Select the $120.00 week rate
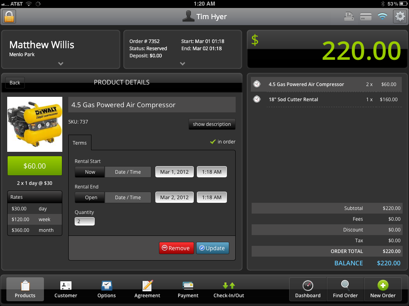The image size is (409, 306). coord(35,220)
